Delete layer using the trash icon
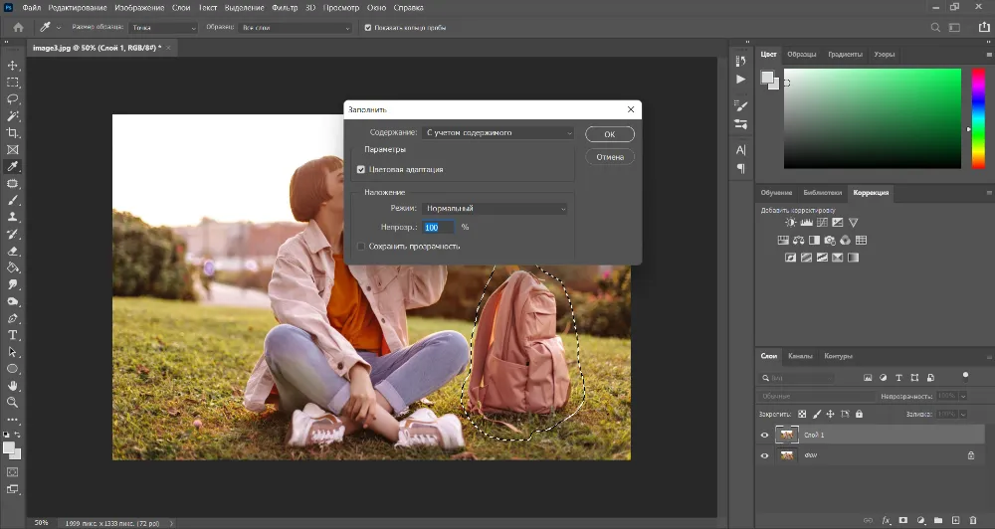 (x=973, y=520)
